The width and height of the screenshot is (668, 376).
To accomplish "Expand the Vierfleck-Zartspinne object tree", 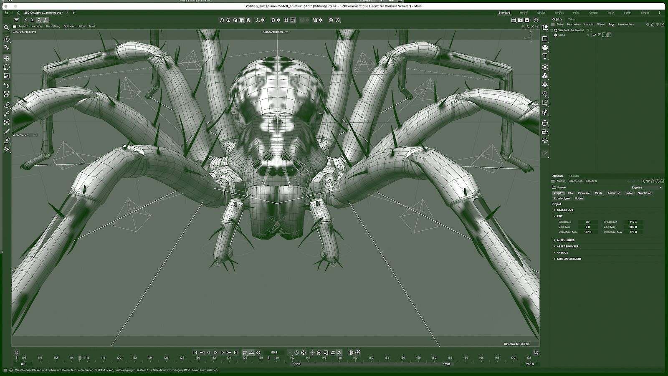I will point(552,30).
